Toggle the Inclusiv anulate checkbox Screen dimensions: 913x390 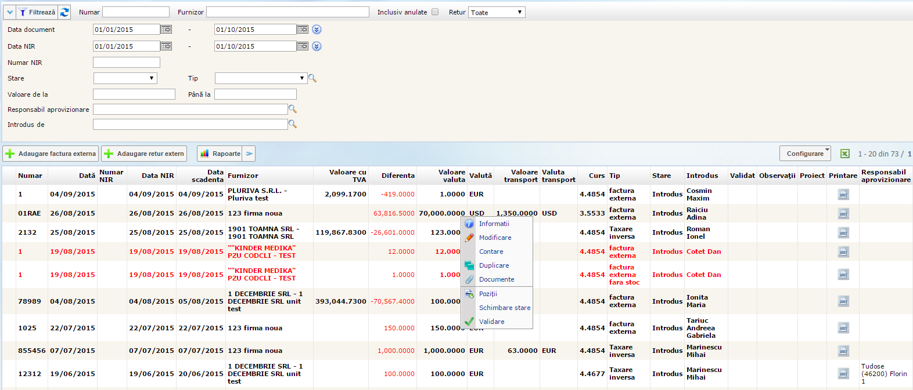[x=435, y=12]
